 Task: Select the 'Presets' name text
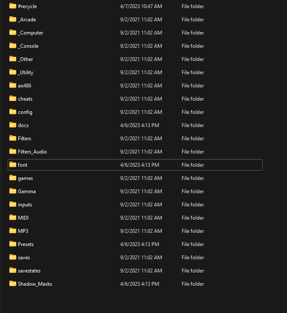coord(26,244)
